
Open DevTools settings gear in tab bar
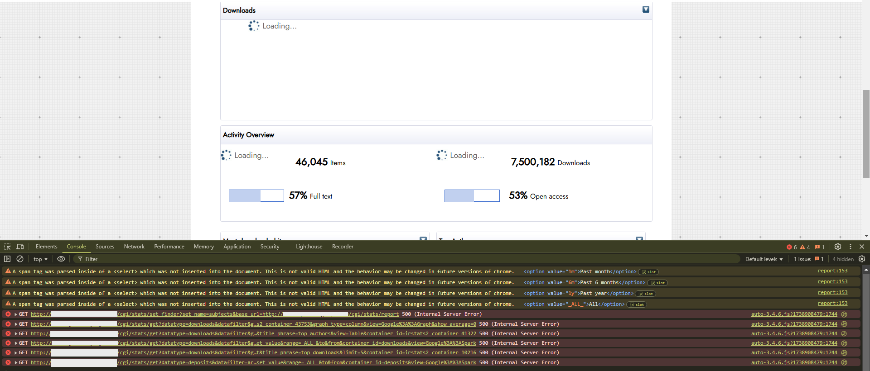click(x=838, y=247)
